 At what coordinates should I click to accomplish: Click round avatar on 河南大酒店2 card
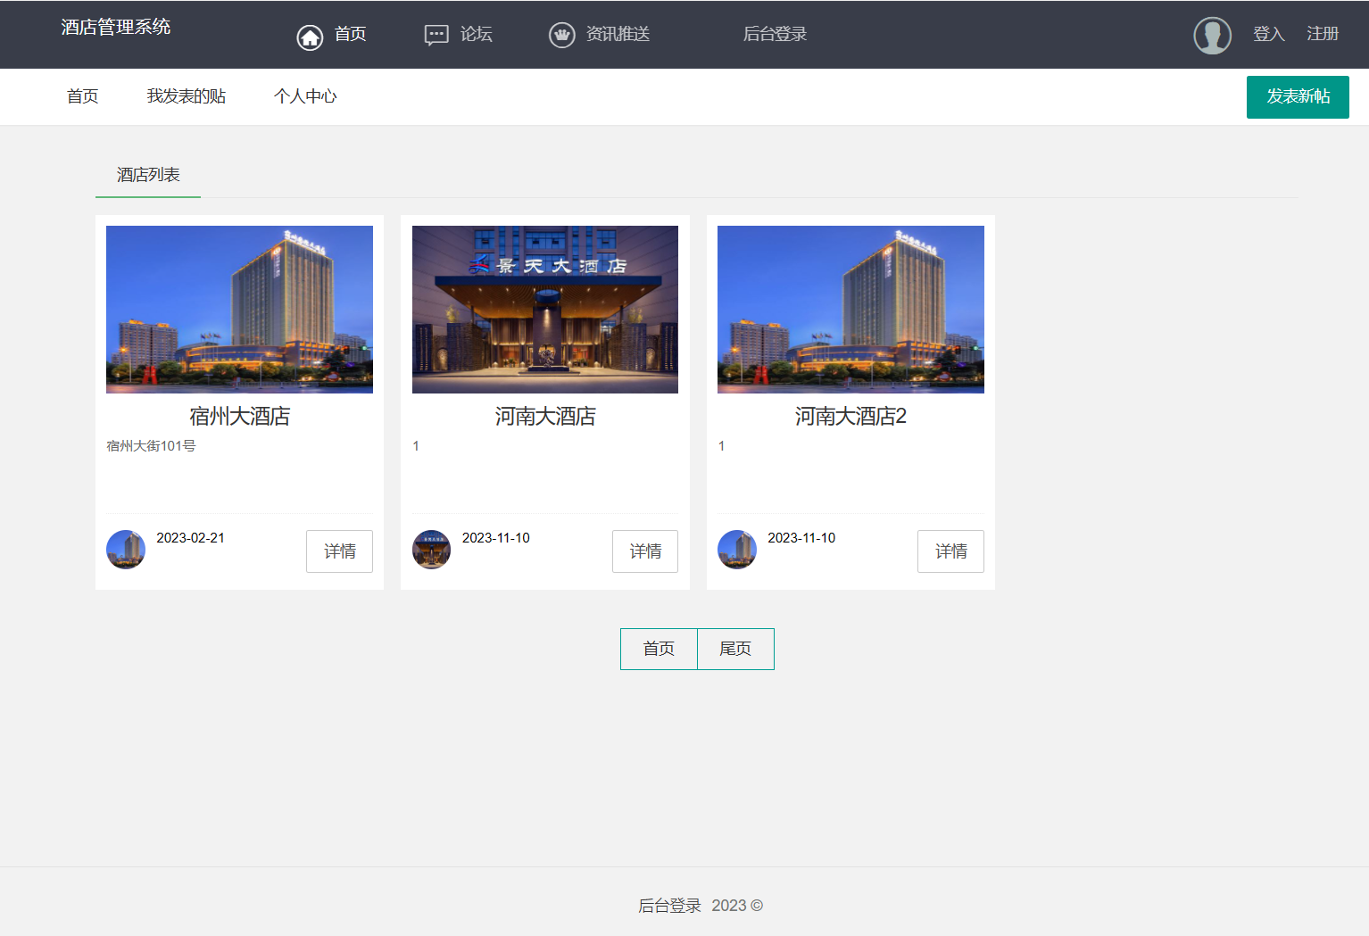pos(737,550)
